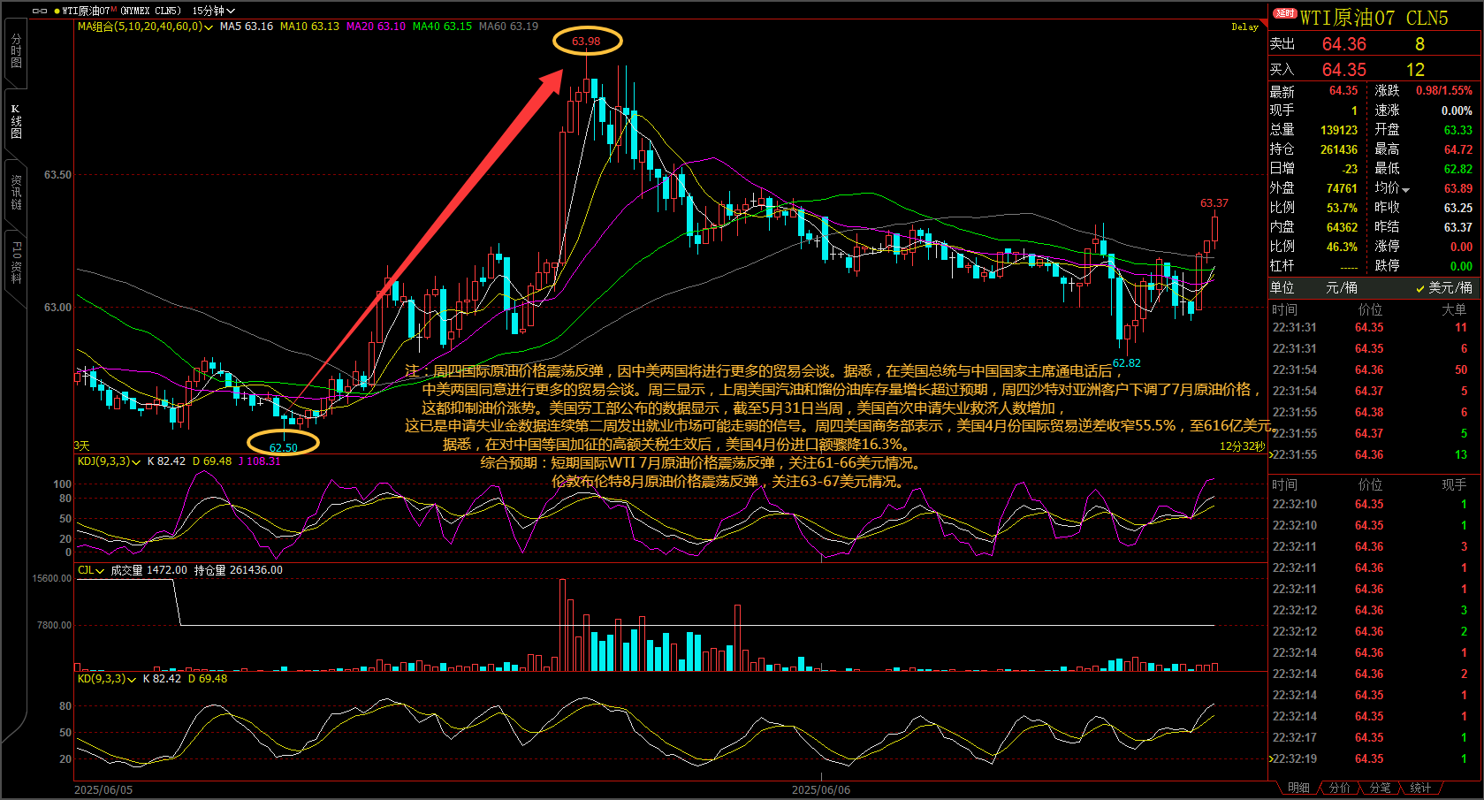Open the 均价 dropdown arrow
This screenshot has height=800, width=1484.
tap(1405, 190)
